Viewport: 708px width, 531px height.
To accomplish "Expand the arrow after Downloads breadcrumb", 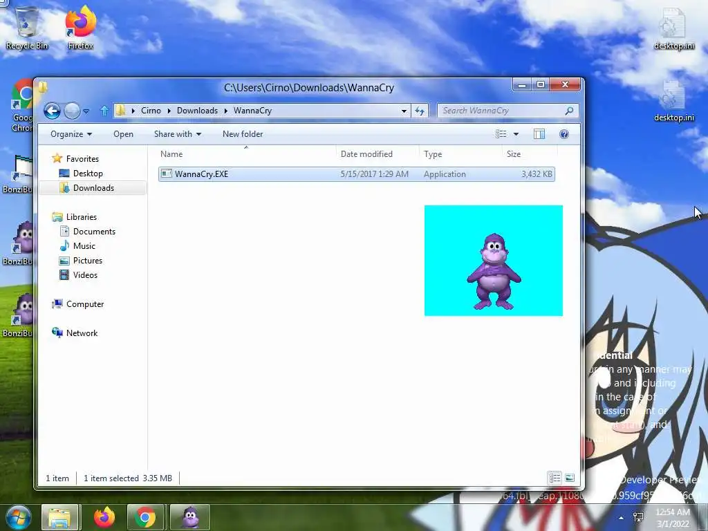I will click(x=225, y=111).
